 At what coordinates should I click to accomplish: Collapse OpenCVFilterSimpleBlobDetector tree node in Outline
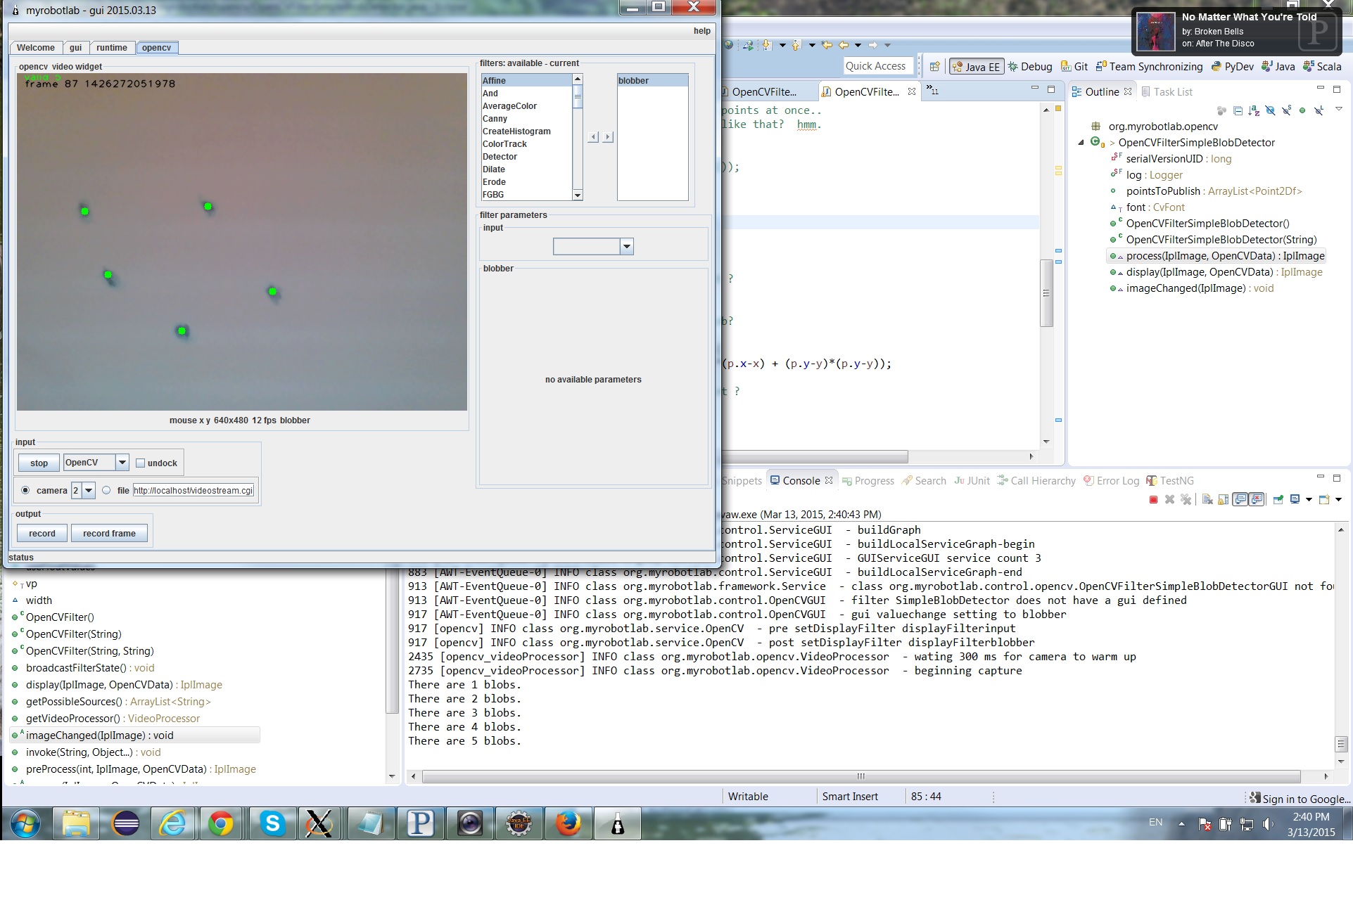tap(1081, 143)
